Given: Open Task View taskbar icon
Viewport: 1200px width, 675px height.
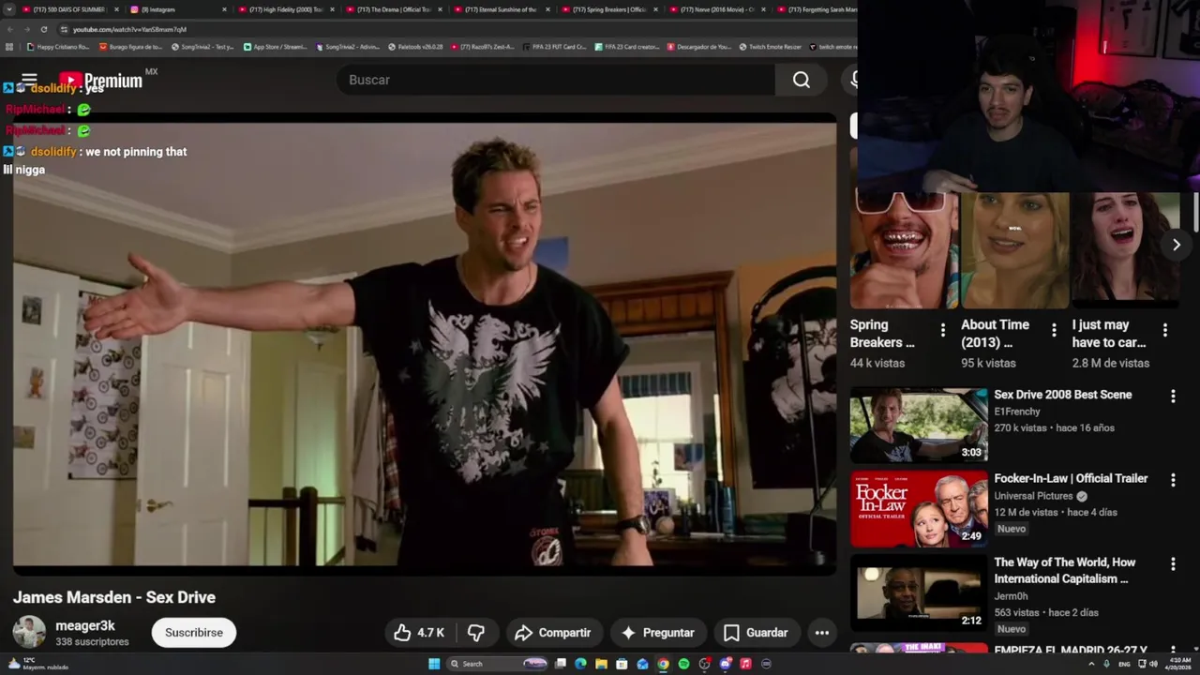Looking at the screenshot, I should coord(561,664).
